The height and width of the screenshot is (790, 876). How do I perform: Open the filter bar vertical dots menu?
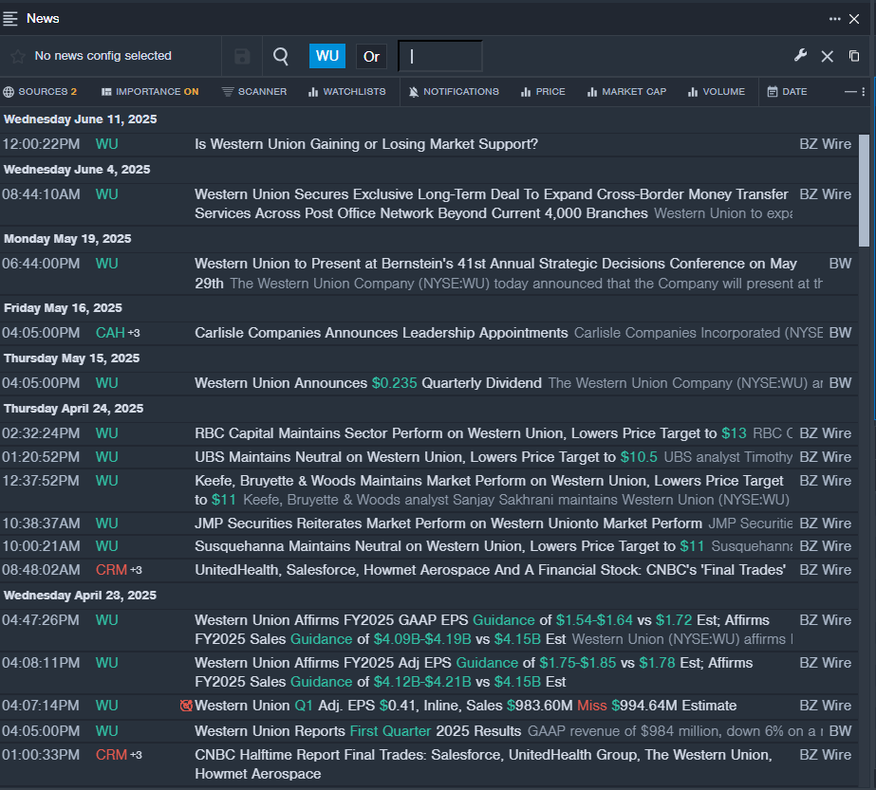coord(864,92)
